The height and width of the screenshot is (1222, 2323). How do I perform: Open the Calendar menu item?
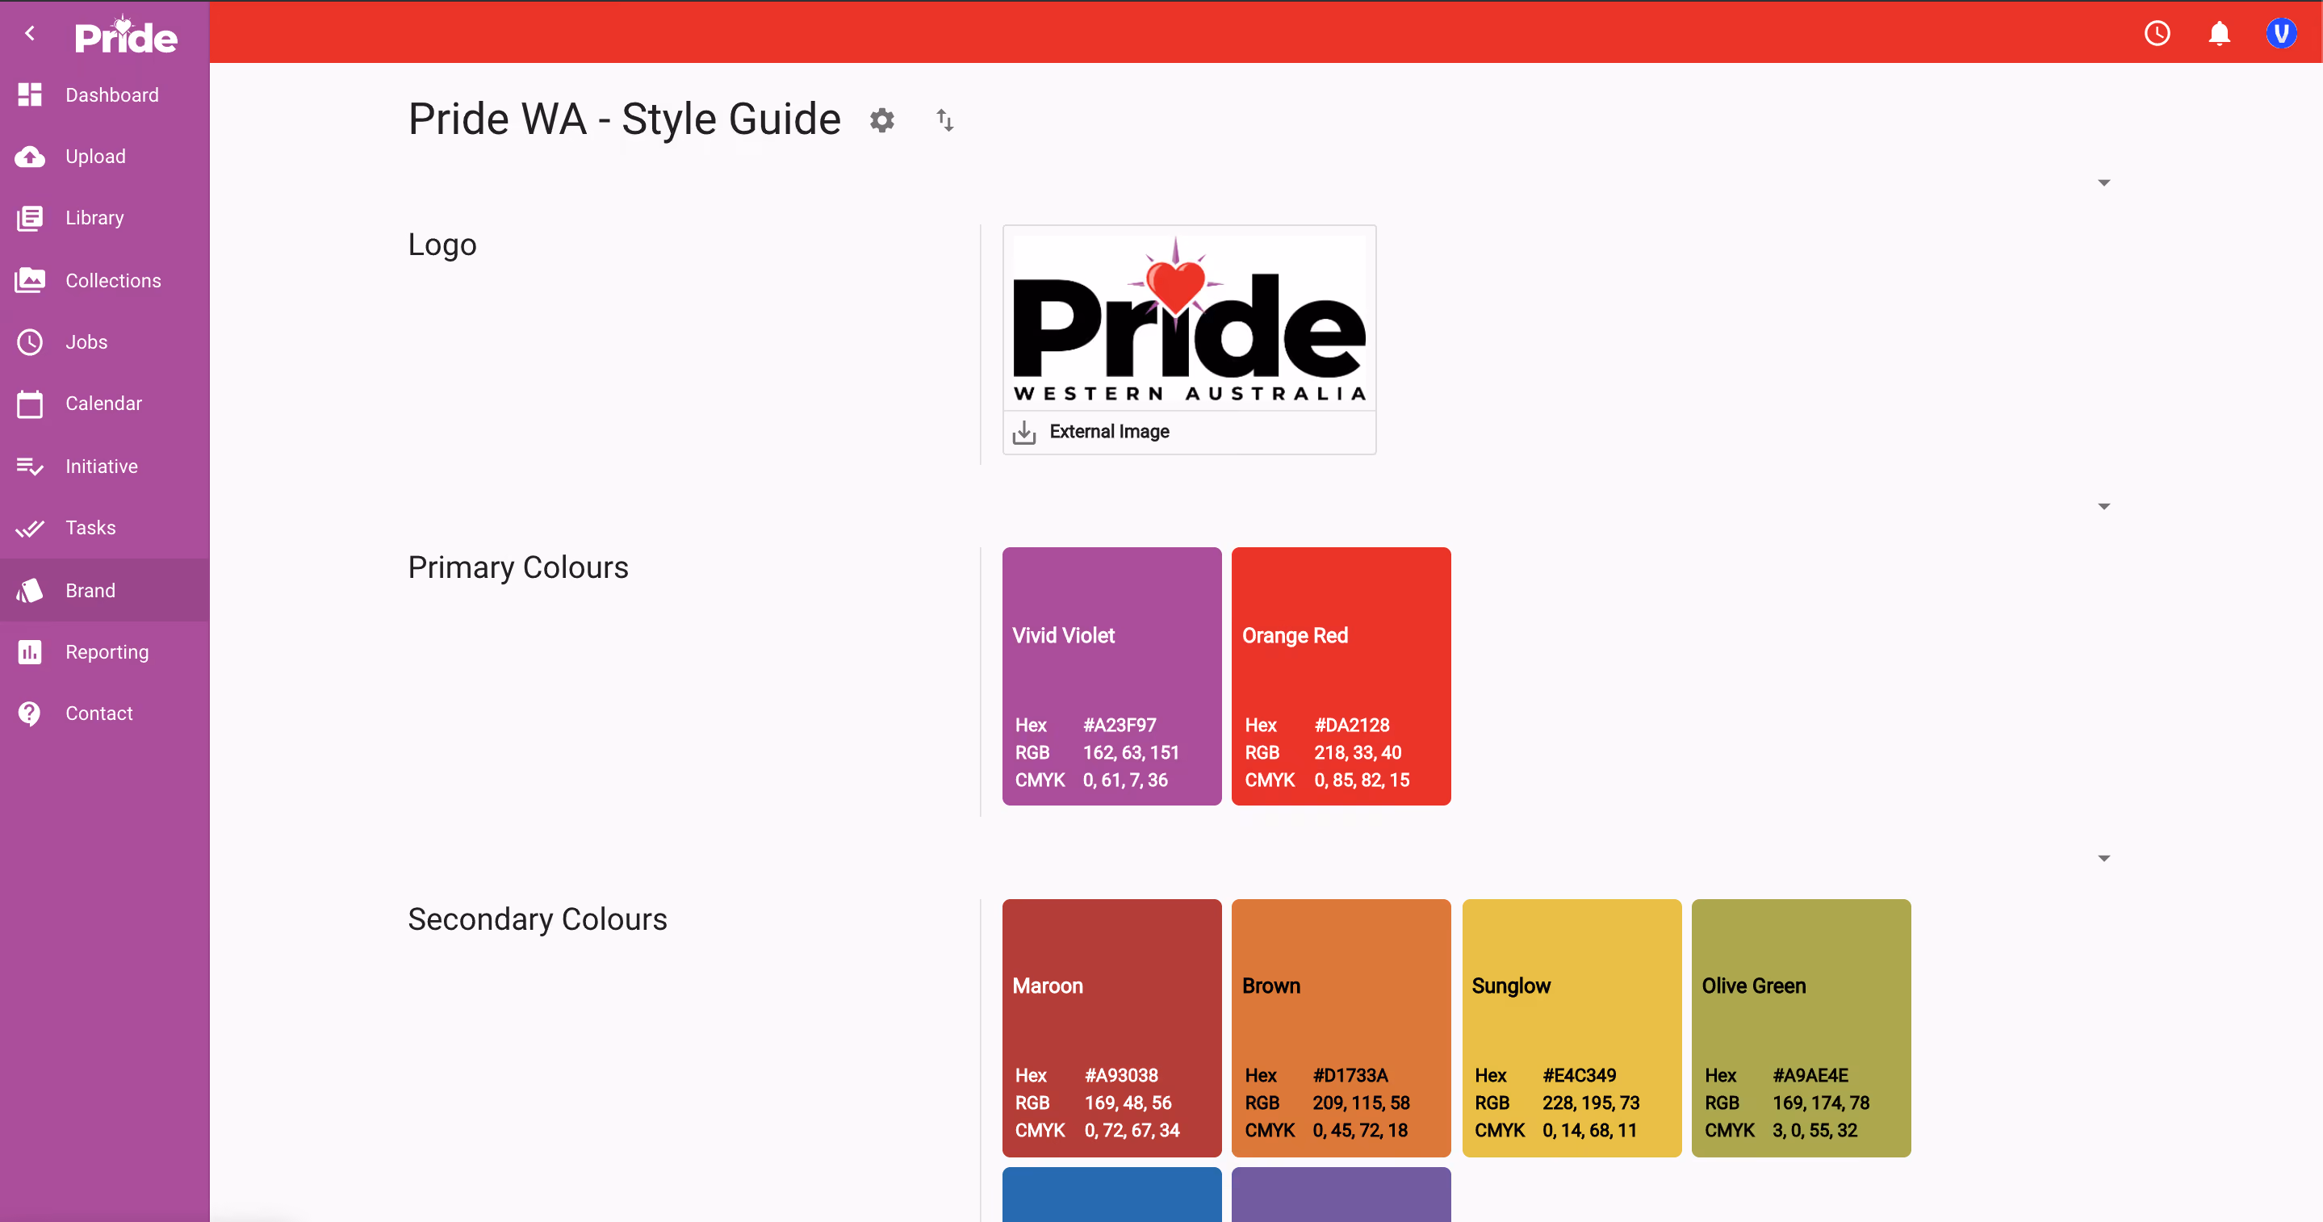[x=105, y=403]
